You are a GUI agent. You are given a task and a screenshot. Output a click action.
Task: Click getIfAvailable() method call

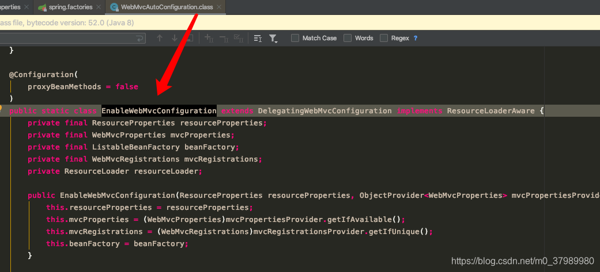[364, 219]
